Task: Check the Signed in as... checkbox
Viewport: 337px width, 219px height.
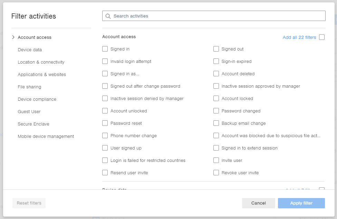Action: click(x=105, y=74)
